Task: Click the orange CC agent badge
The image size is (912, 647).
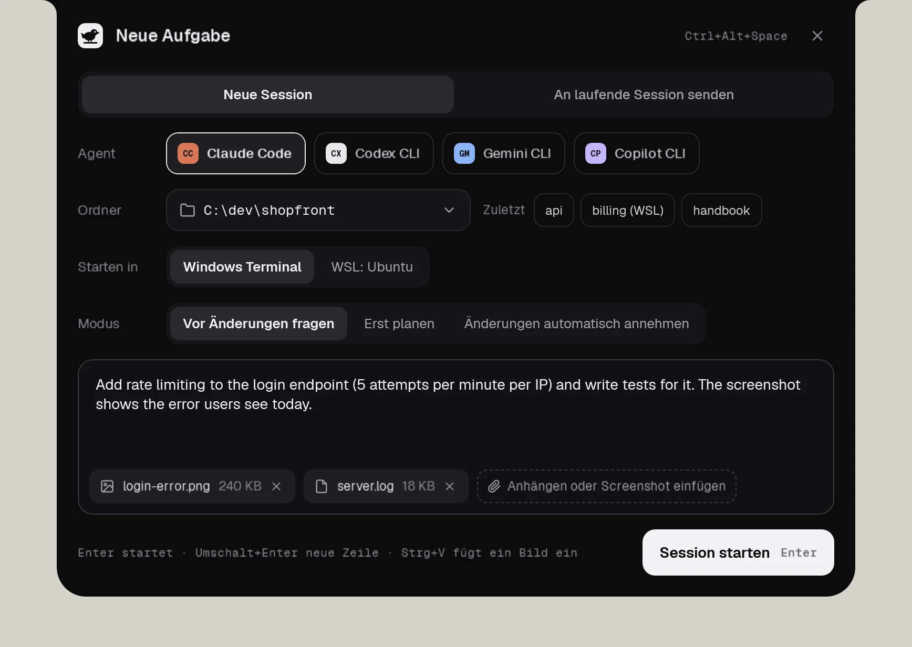Action: tap(188, 153)
